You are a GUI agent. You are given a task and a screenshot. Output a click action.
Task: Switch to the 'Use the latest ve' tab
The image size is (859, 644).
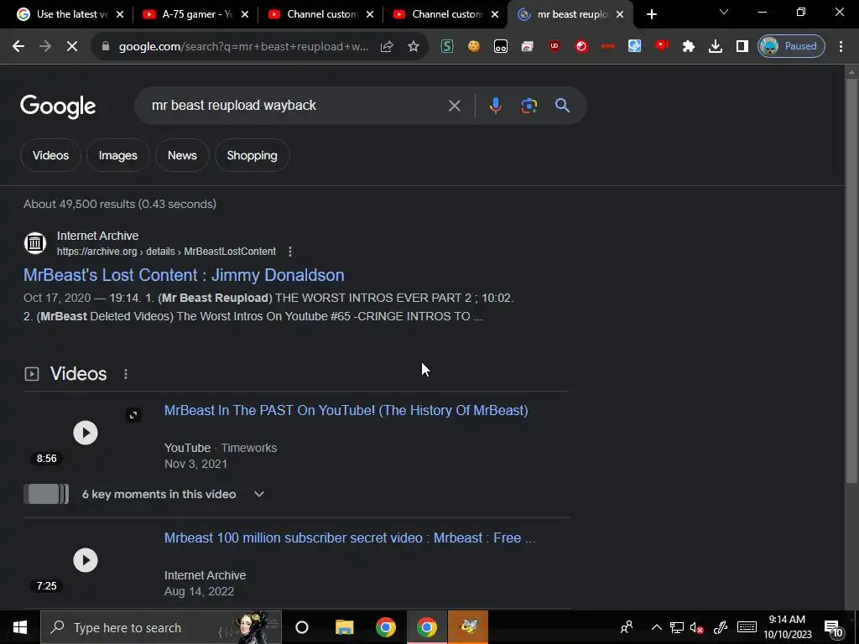[x=64, y=15]
